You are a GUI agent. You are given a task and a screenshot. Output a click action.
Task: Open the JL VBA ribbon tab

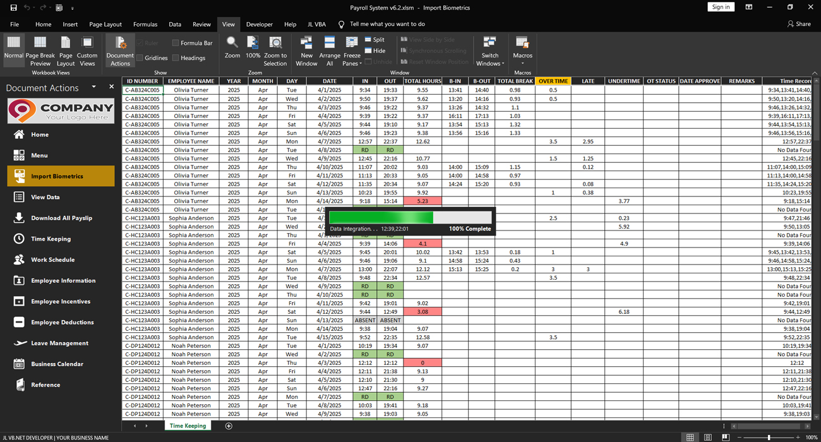pos(316,24)
